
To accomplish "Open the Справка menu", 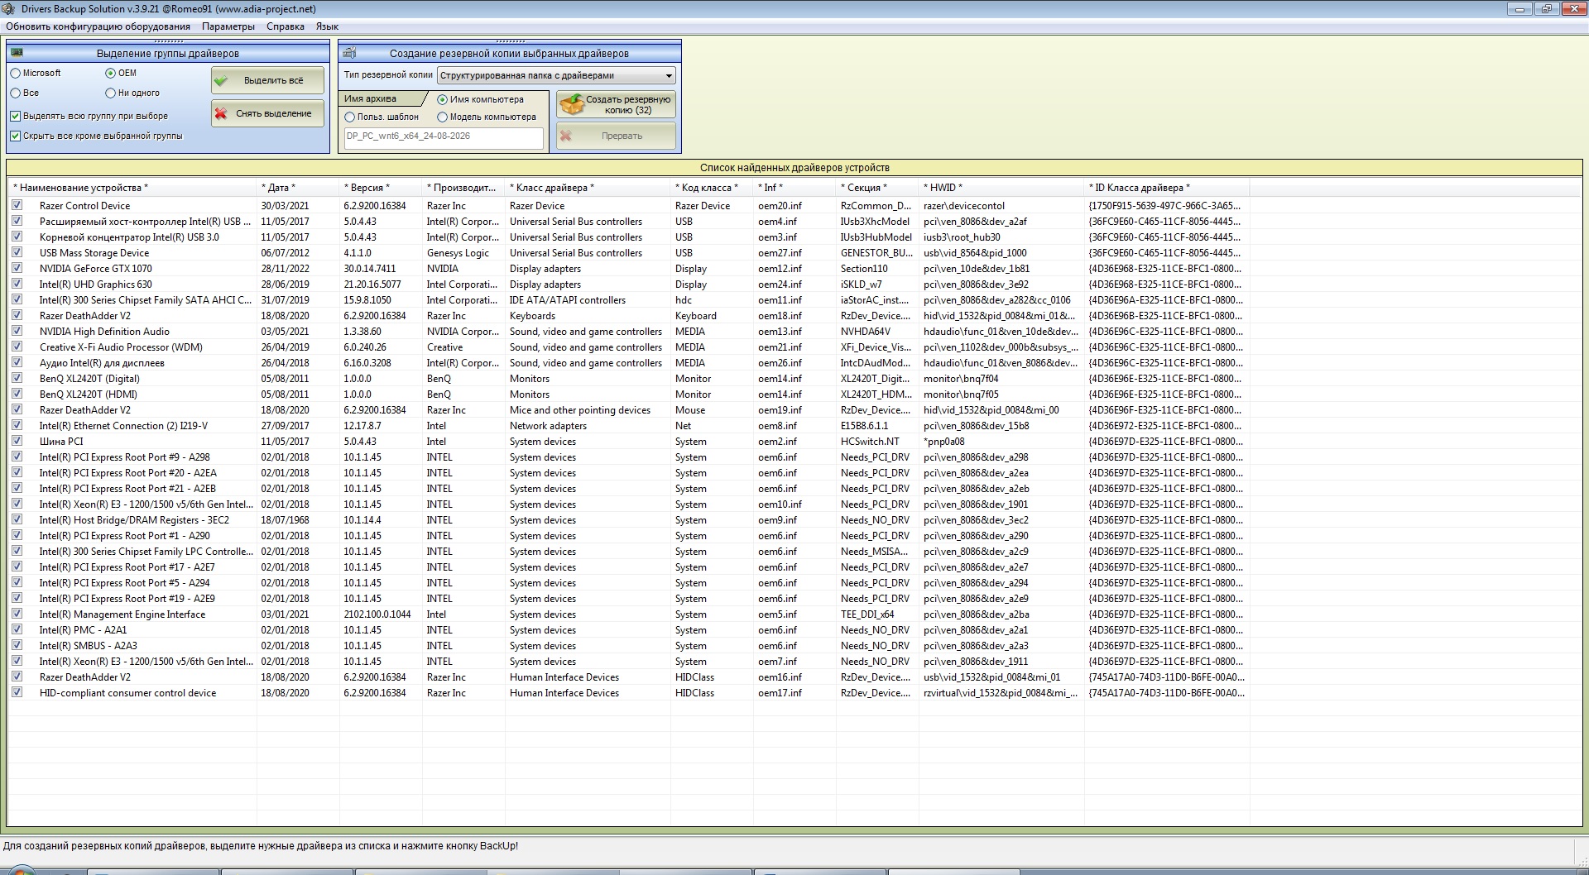I will click(x=286, y=26).
